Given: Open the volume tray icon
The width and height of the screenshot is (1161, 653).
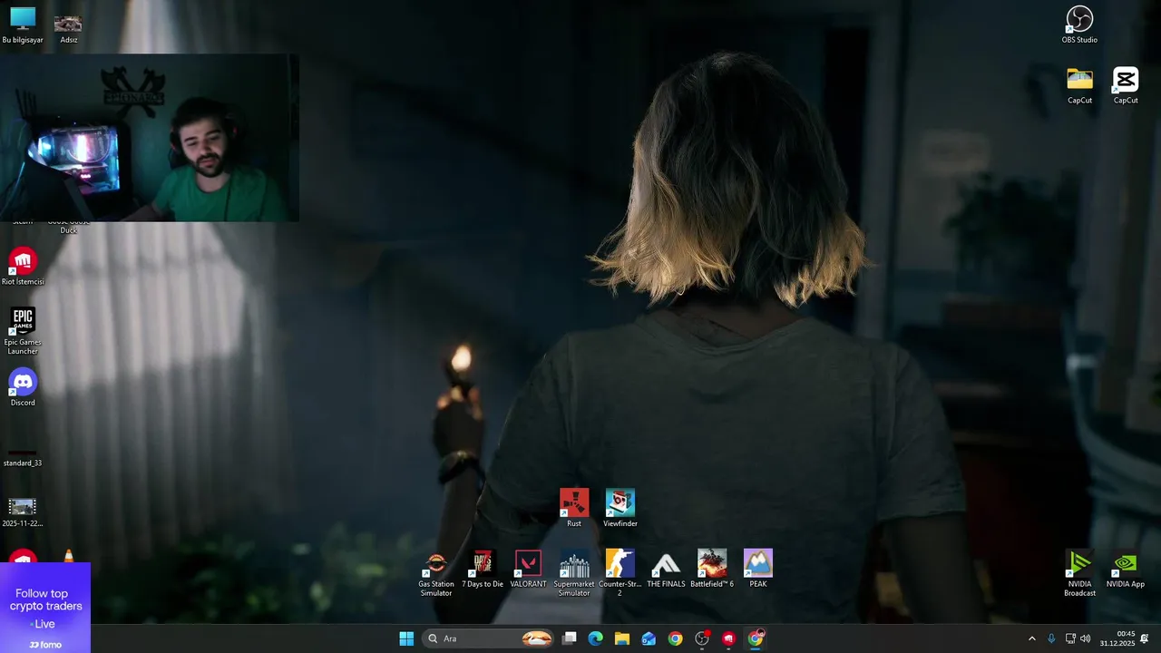Looking at the screenshot, I should click(1085, 638).
